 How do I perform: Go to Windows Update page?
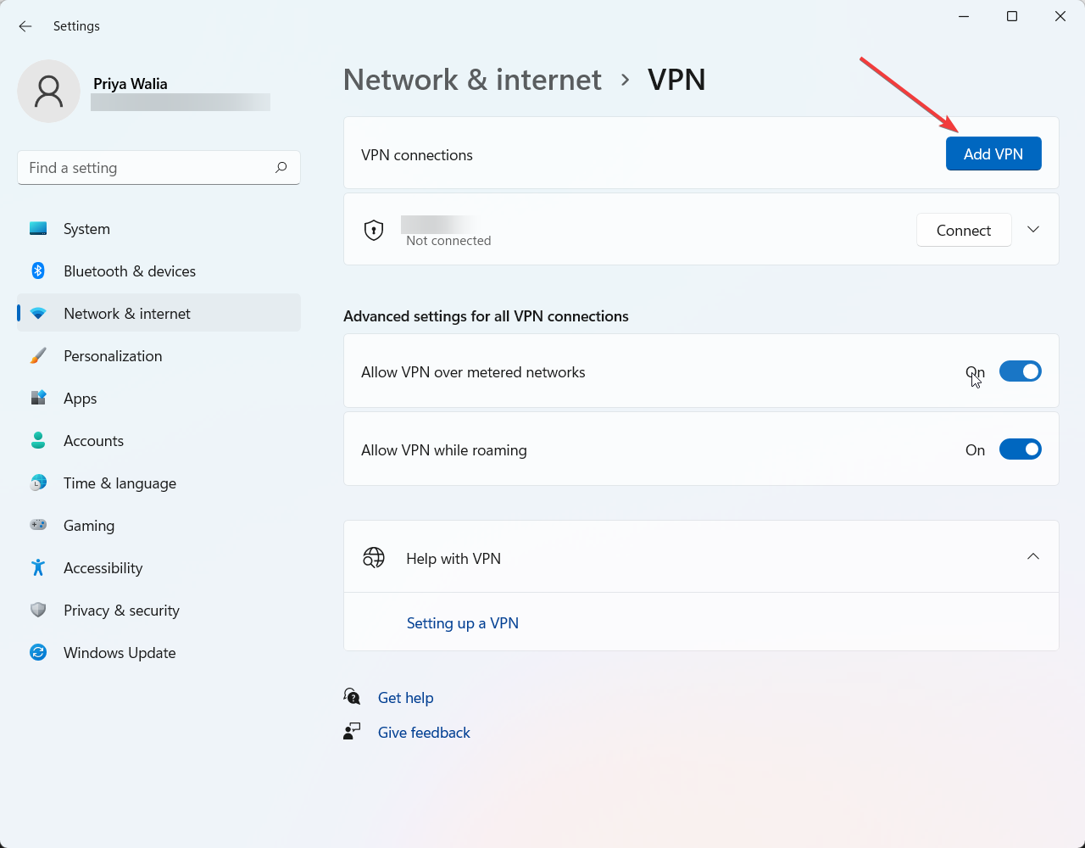[x=159, y=652]
